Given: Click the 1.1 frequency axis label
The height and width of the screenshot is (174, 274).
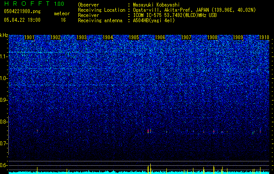Looking at the screenshot, I should coord(3,57).
